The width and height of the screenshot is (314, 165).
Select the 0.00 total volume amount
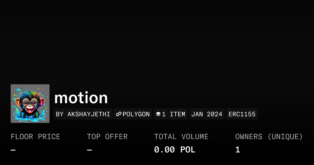pos(164,150)
